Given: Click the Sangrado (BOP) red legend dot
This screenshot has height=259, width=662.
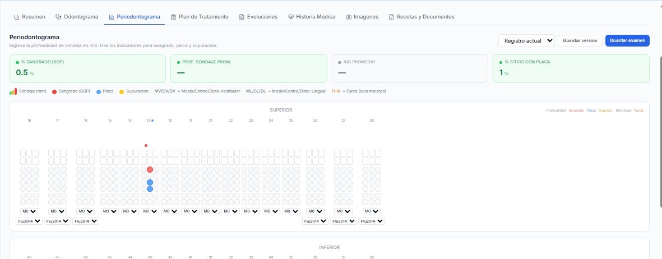Looking at the screenshot, I should pos(54,91).
